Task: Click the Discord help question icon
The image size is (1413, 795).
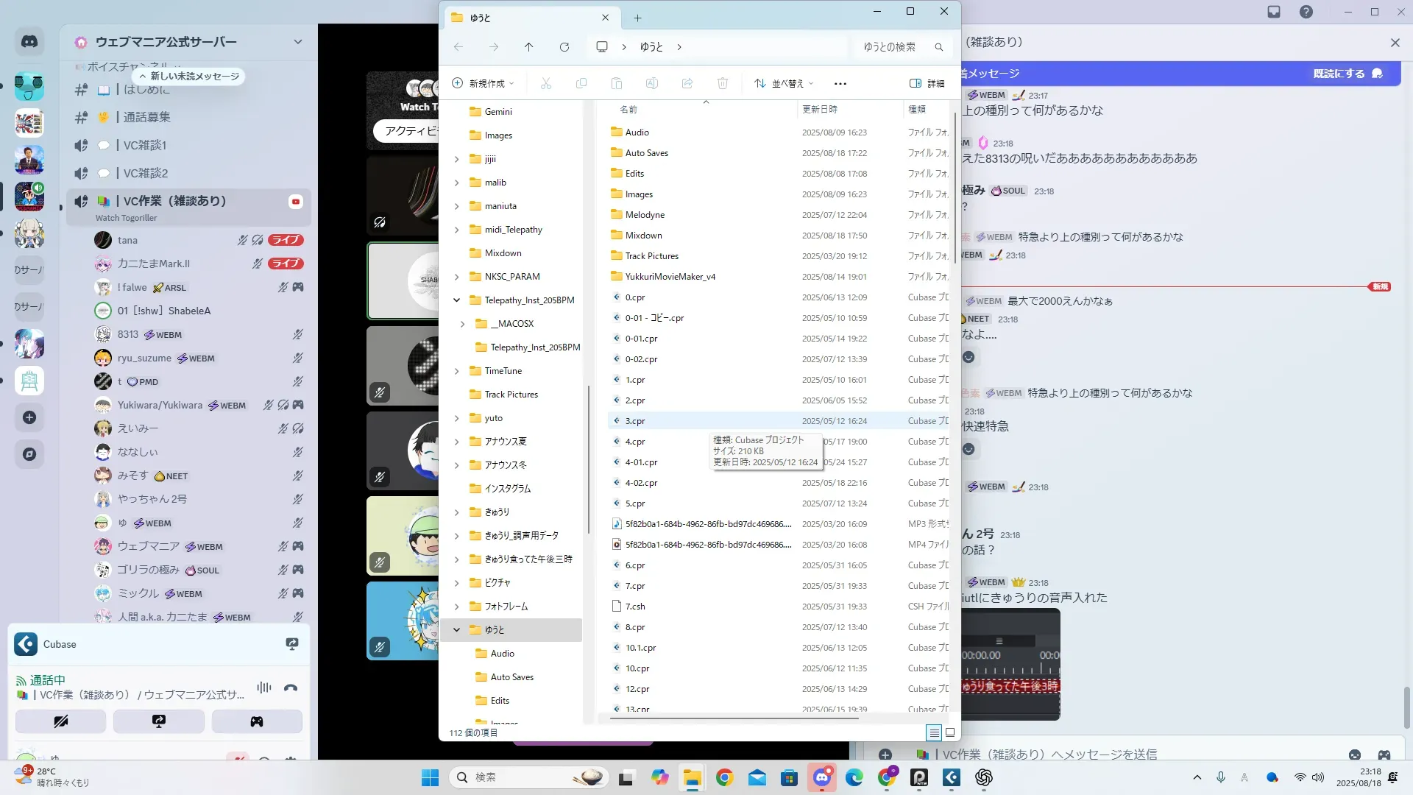Action: tap(1306, 12)
